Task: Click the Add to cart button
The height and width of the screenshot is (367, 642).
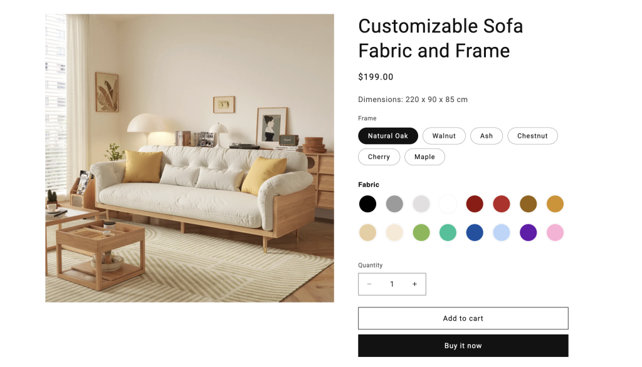Action: [x=463, y=318]
